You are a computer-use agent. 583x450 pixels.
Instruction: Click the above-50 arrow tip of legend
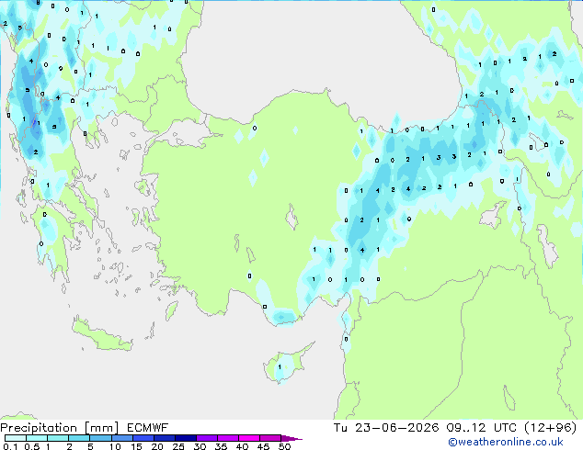[x=291, y=438]
